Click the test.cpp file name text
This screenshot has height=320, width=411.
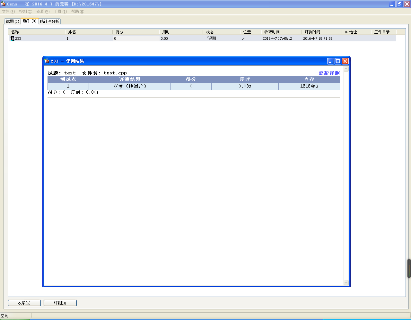[x=115, y=73]
